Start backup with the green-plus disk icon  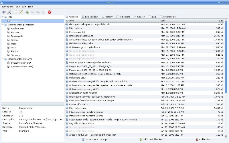[x=27, y=12]
